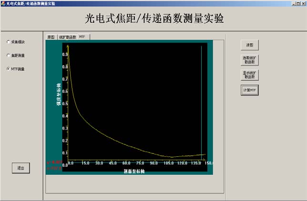Click the 15.0 x-axis tick label
The width and height of the screenshot is (307, 201).
point(85,163)
